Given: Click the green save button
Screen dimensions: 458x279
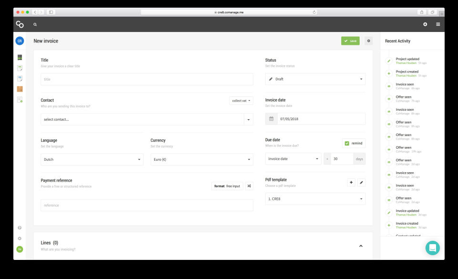Looking at the screenshot, I should 350,41.
